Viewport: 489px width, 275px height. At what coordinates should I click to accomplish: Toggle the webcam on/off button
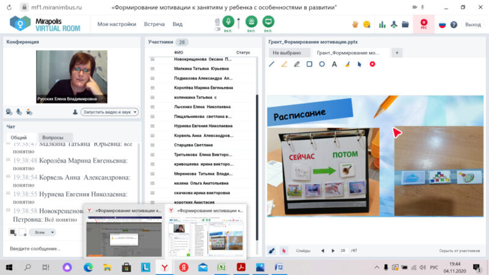tap(251, 21)
